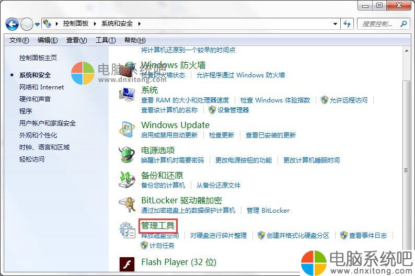Viewport: 415px width, 276px height.
Task: Click the vertical scrollbar up arrow
Action: 406,50
